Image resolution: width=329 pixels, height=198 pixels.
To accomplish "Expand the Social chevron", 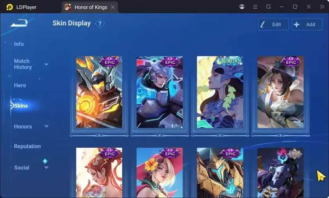I will click(46, 168).
